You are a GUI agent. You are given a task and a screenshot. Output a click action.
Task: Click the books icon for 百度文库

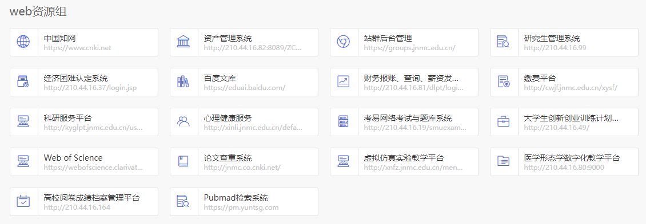click(x=184, y=82)
